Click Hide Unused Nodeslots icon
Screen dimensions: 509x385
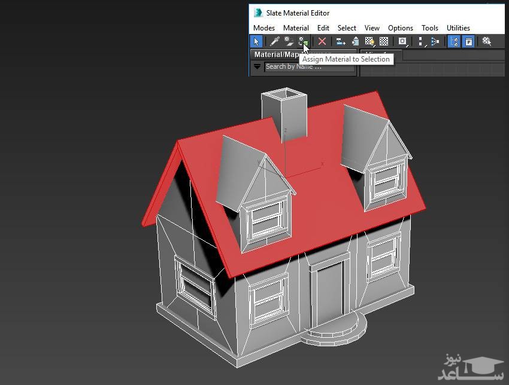pyautogui.click(x=355, y=41)
